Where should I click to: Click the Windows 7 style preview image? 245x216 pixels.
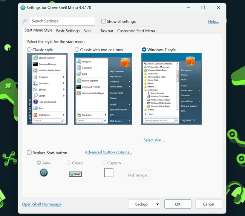171,89
